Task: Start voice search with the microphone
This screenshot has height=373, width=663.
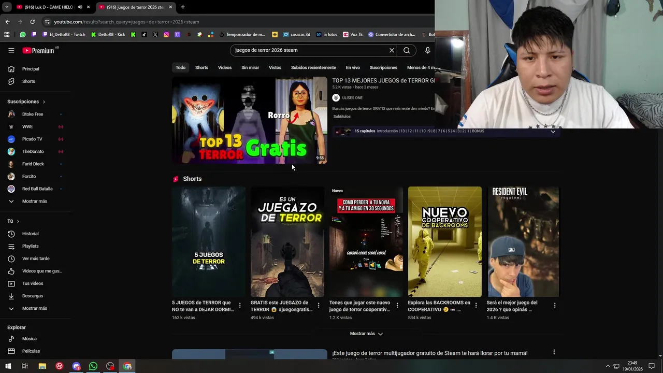Action: pyautogui.click(x=427, y=50)
